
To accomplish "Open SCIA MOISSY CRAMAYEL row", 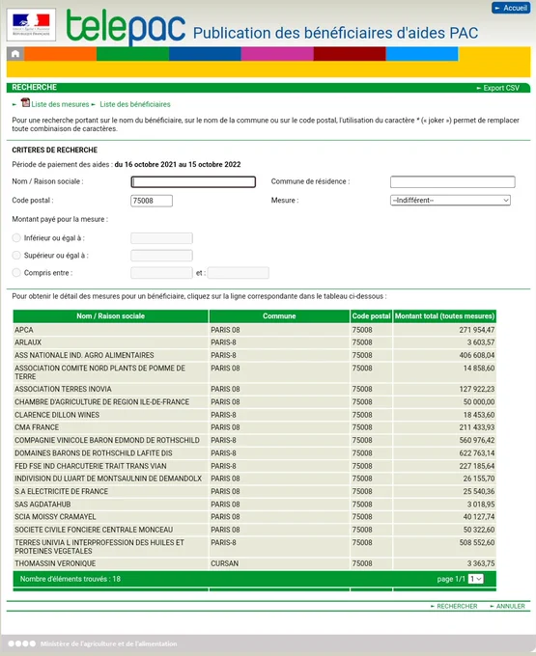I will 255,517.
